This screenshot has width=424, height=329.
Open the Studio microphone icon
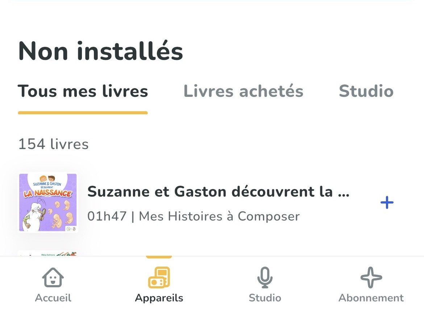(x=265, y=277)
